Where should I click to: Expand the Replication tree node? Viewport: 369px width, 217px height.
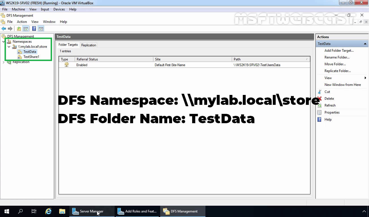point(3,62)
